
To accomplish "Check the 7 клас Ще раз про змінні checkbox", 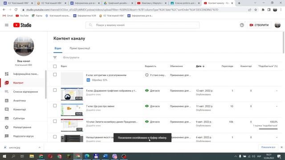I will coord(55,106).
